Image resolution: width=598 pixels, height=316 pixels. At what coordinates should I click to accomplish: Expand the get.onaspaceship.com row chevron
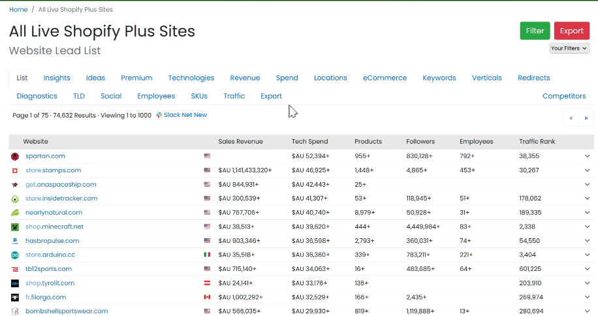point(588,184)
